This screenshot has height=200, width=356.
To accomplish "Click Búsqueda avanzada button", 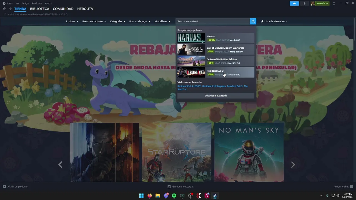I will click(216, 96).
